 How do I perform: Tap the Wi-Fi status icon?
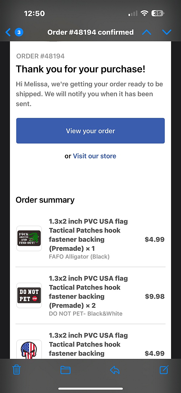[144, 13]
